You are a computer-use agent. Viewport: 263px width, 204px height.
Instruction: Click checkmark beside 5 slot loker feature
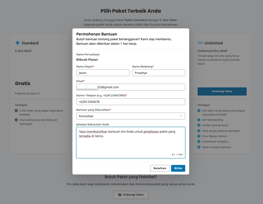16,110
